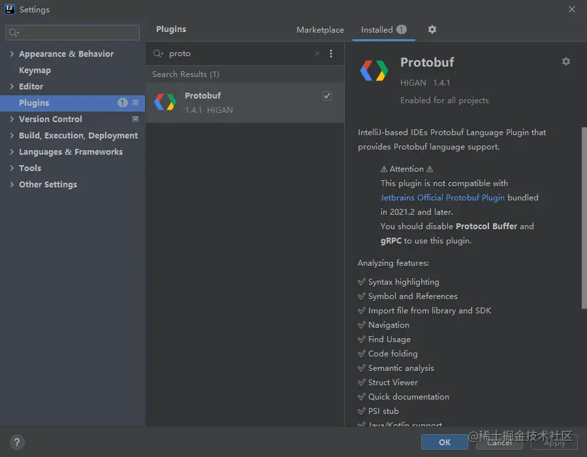Click the Protobuf logo in search results

coord(165,102)
